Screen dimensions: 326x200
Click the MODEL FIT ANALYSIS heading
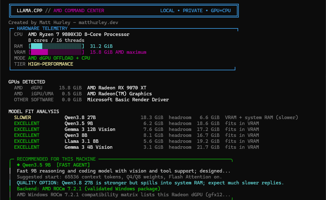coord(34,112)
